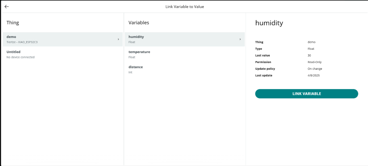Click the Variables column heading
The width and height of the screenshot is (368, 166).
pyautogui.click(x=139, y=23)
